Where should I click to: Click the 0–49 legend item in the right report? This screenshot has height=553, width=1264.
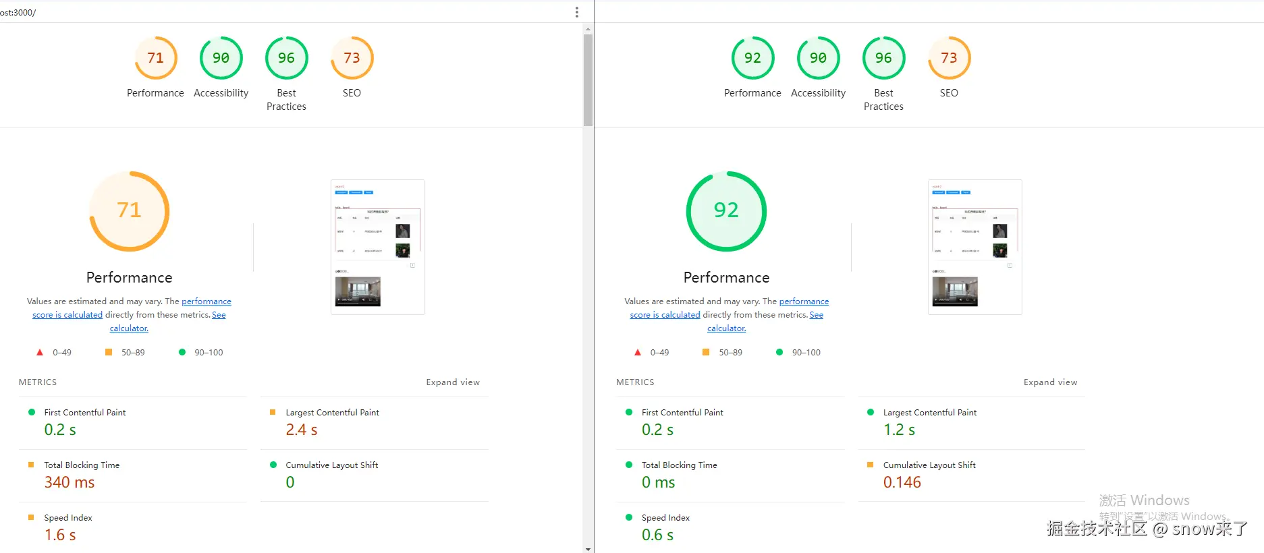coord(651,353)
